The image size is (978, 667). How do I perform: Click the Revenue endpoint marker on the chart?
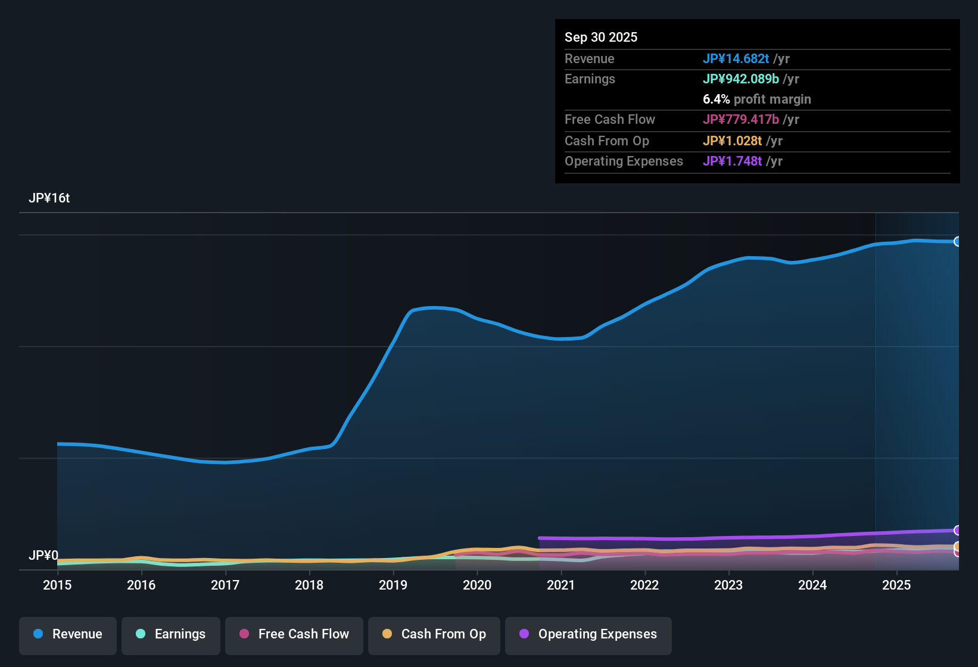pyautogui.click(x=958, y=241)
